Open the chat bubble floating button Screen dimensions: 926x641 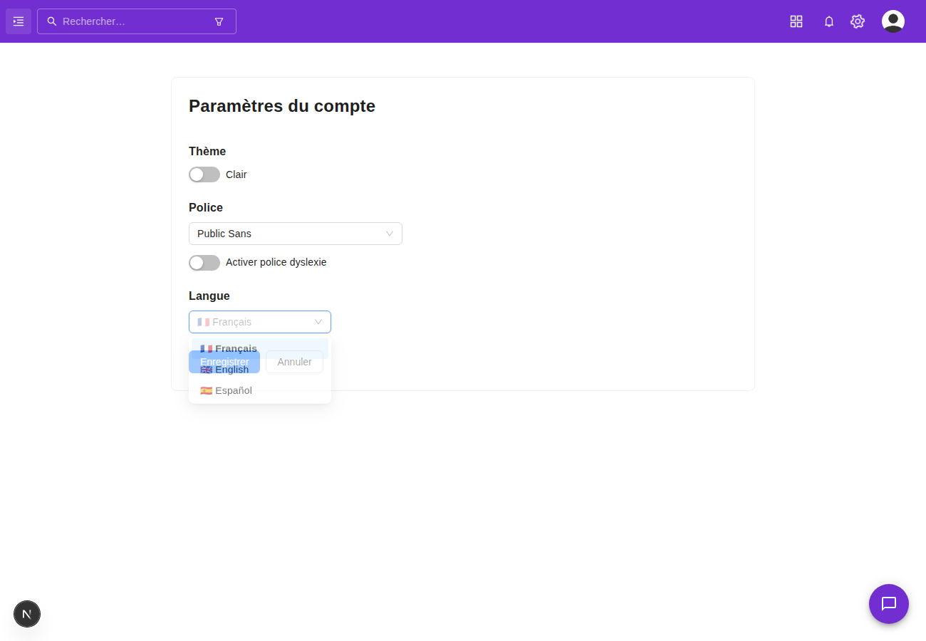click(x=889, y=604)
